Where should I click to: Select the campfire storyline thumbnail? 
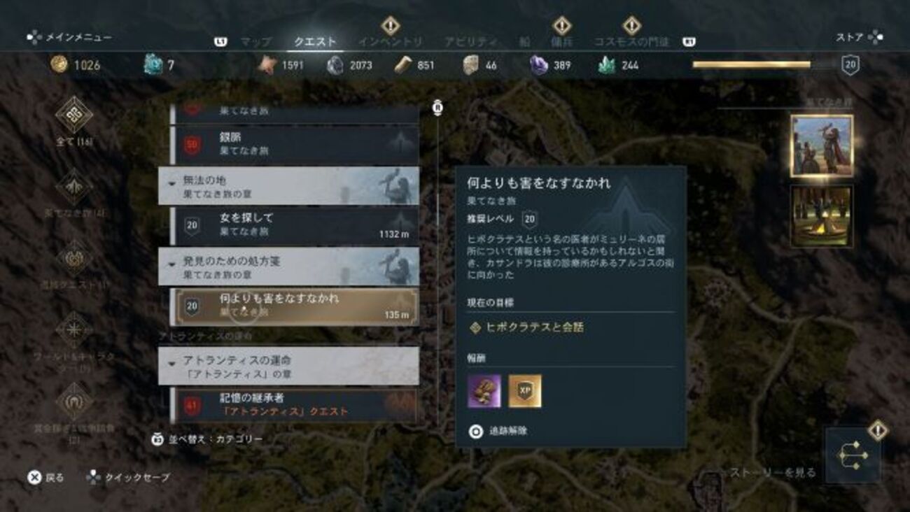(822, 216)
